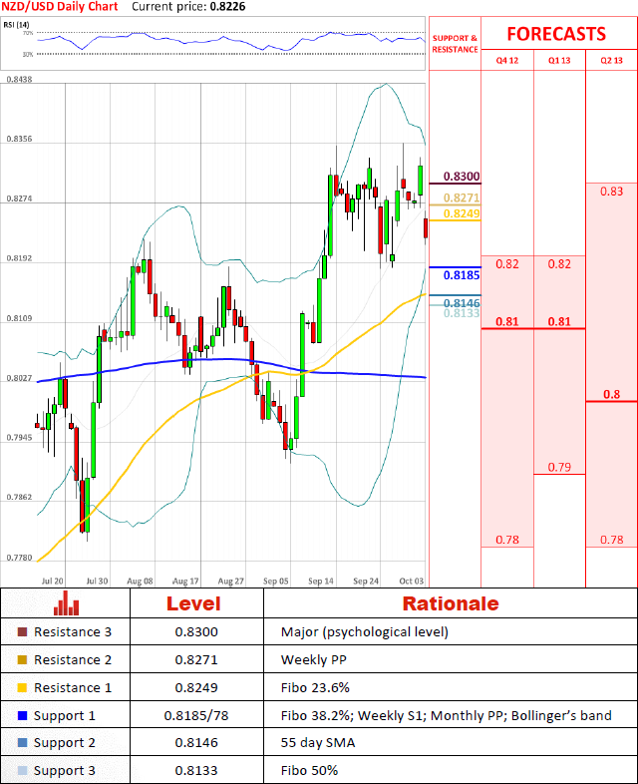Click the FORECASTS heading
The height and width of the screenshot is (784, 638).
[555, 34]
